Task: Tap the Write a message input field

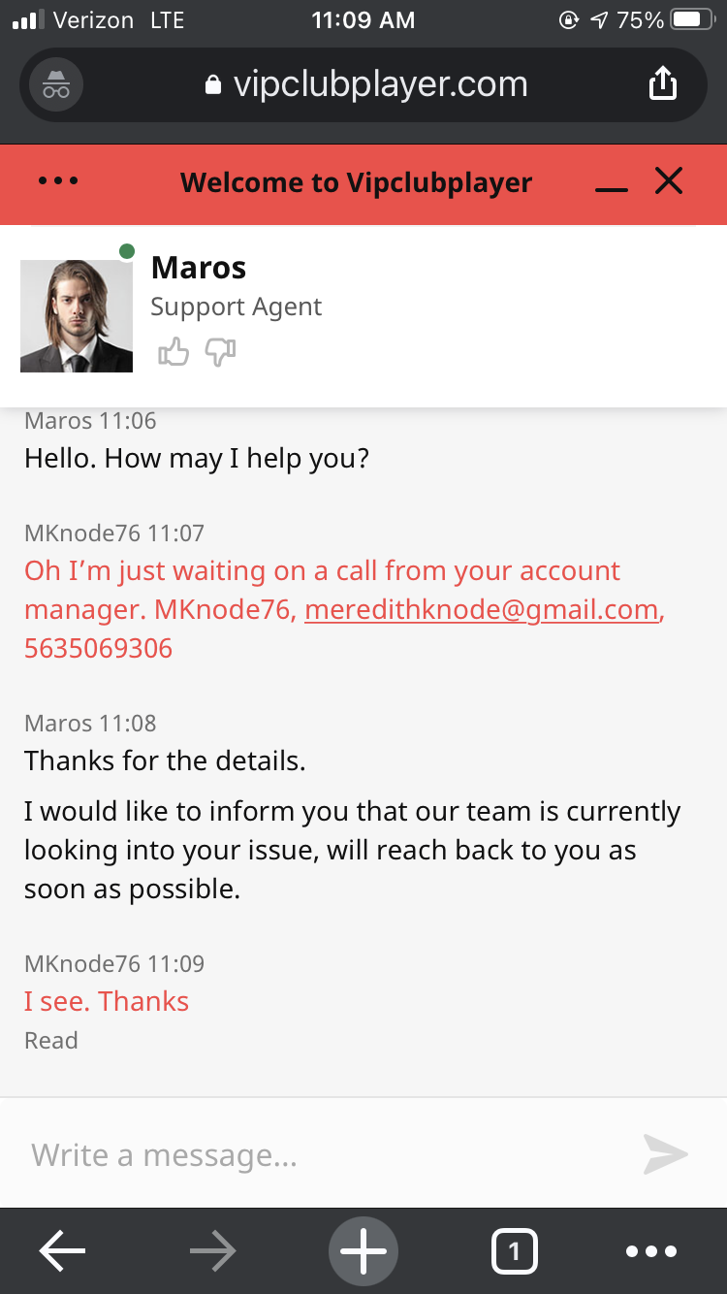Action: pyautogui.click(x=320, y=1154)
